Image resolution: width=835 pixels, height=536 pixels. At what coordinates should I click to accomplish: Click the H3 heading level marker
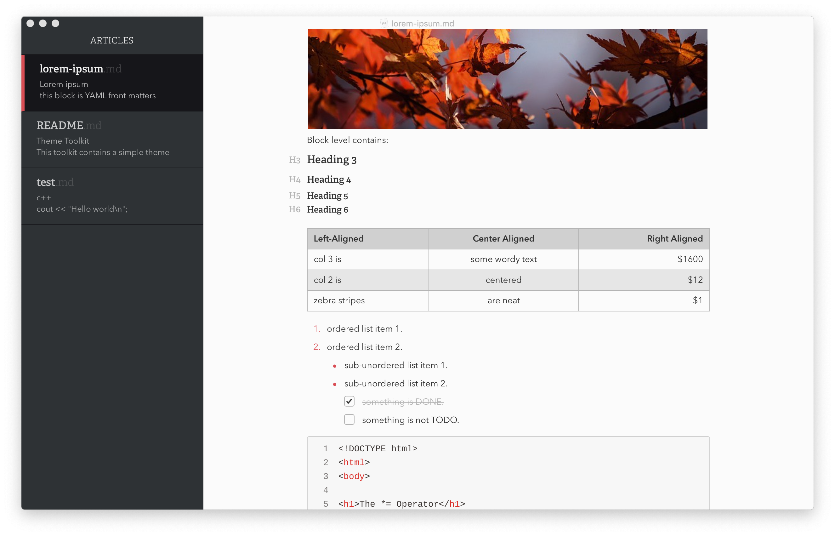294,160
